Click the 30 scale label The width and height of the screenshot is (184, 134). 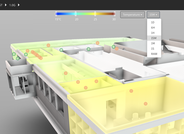(x=114, y=19)
